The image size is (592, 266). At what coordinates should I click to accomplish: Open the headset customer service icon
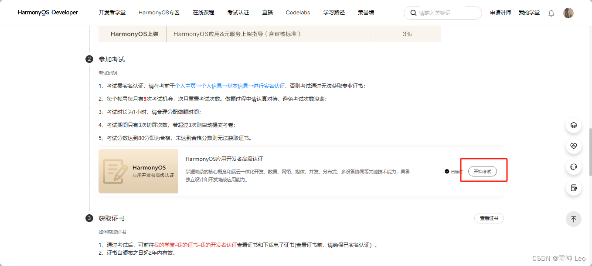pyautogui.click(x=574, y=167)
